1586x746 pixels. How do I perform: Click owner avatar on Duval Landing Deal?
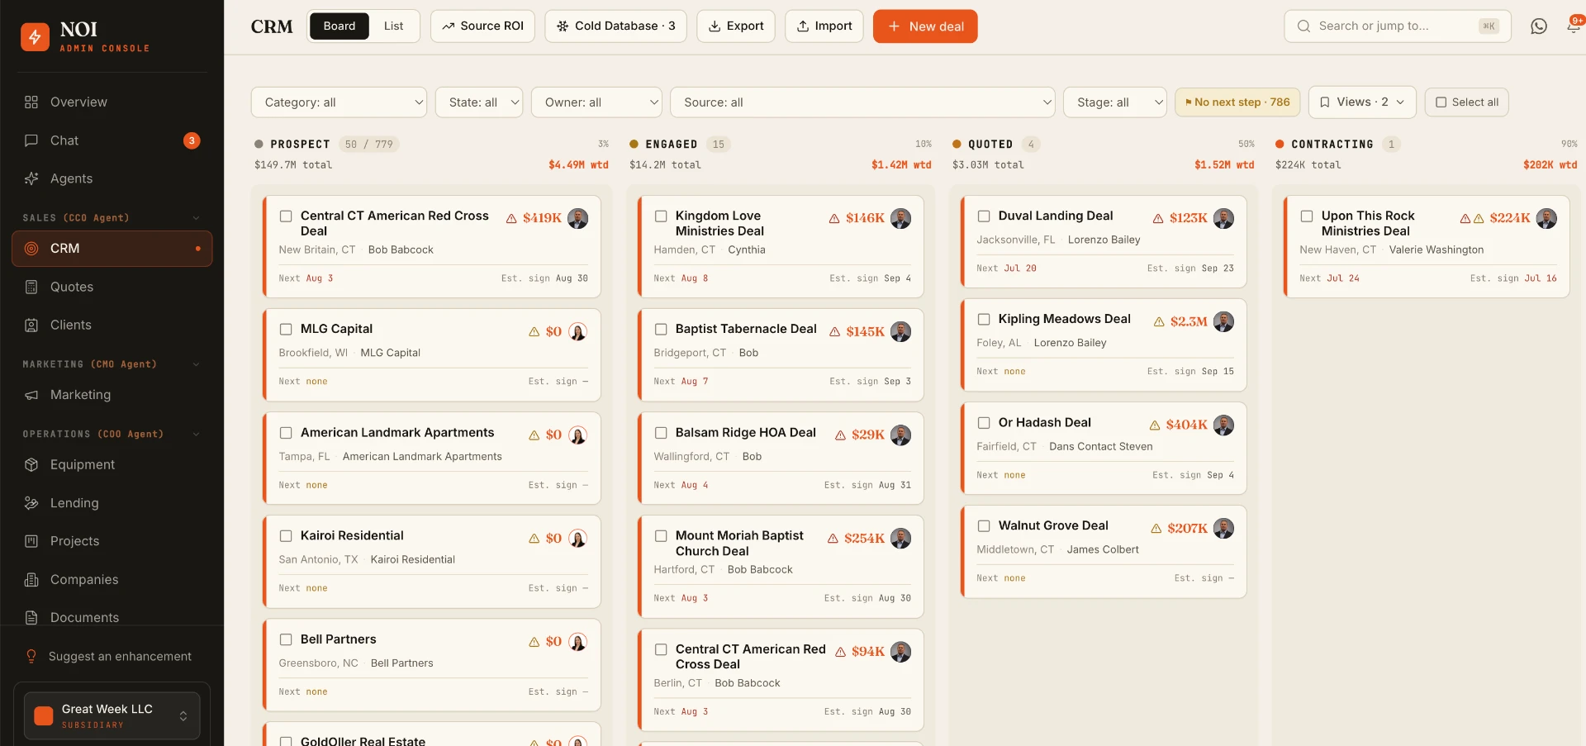tap(1223, 218)
